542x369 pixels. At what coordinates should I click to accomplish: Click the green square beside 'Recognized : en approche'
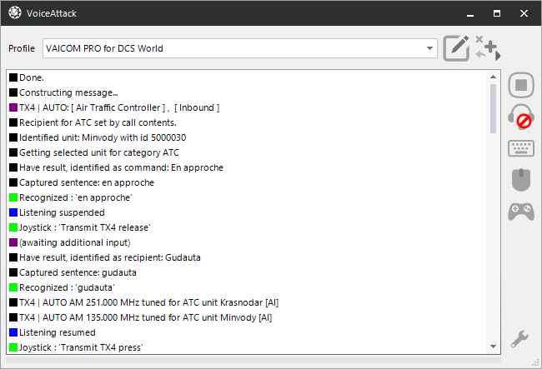click(x=13, y=197)
